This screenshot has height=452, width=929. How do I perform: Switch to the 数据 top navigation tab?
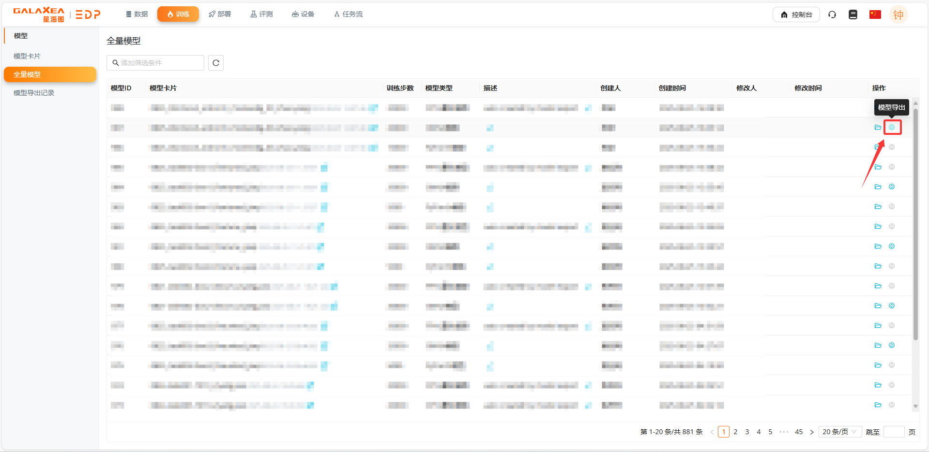click(137, 14)
